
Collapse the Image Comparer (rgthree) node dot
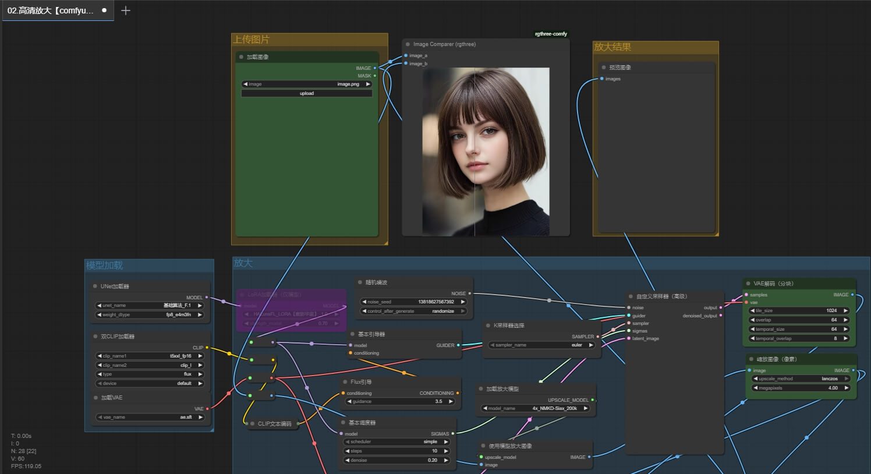pyautogui.click(x=407, y=44)
